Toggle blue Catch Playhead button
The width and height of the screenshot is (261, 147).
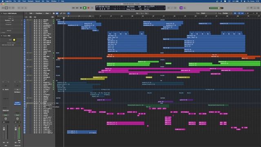click(69, 13)
